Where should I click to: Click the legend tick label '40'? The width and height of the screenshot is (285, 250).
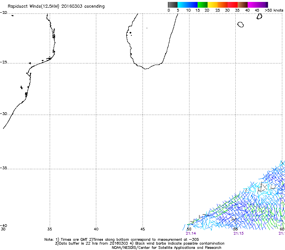[x=247, y=10]
